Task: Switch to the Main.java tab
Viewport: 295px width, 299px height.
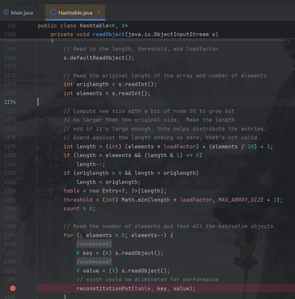Action: pyautogui.click(x=21, y=13)
